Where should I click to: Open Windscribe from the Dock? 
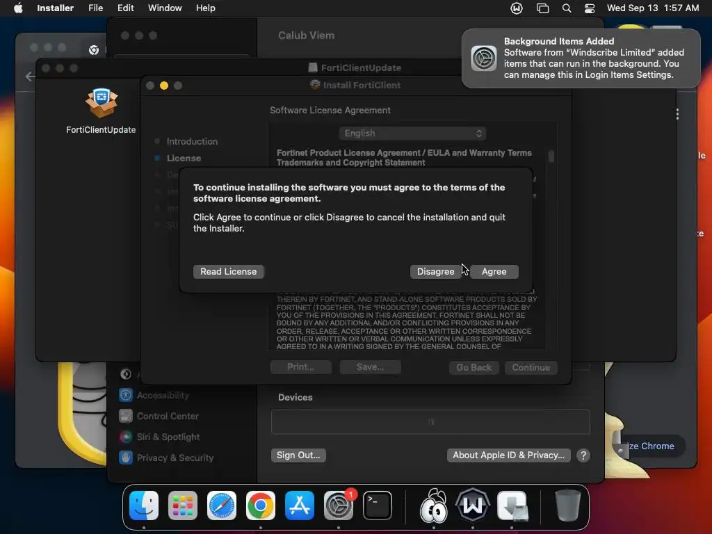coord(473,505)
